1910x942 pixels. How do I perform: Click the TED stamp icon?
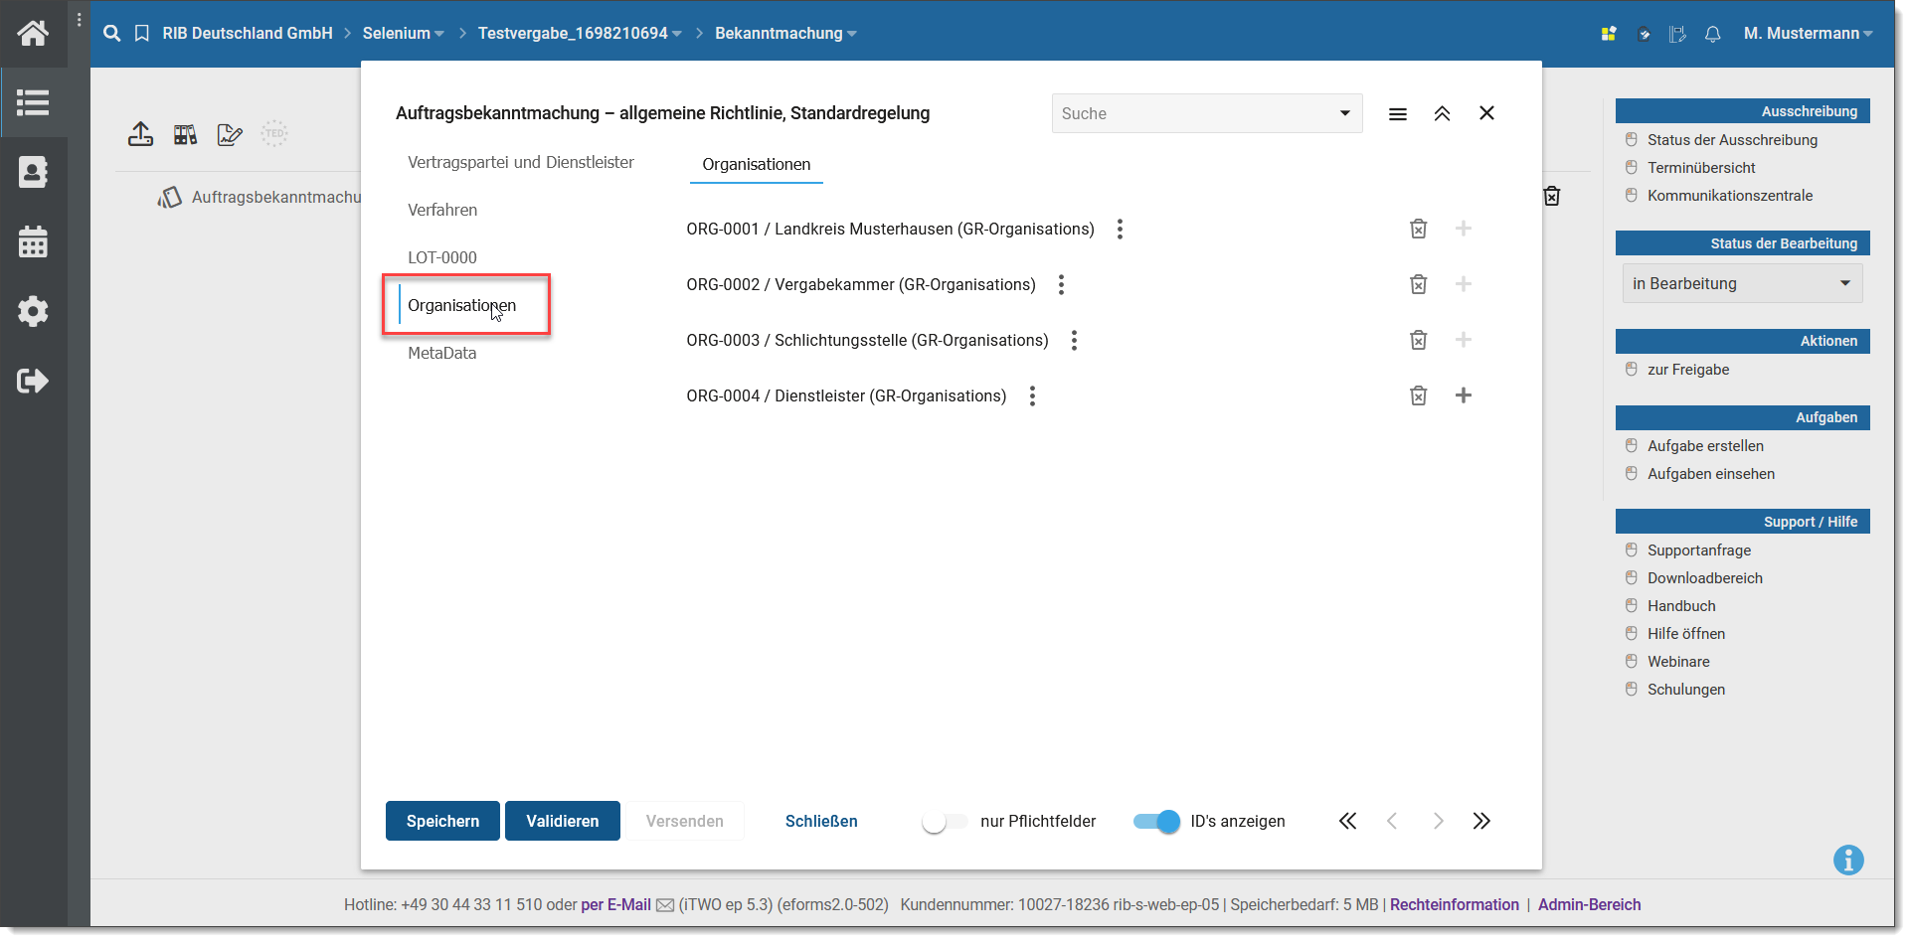pos(274,133)
